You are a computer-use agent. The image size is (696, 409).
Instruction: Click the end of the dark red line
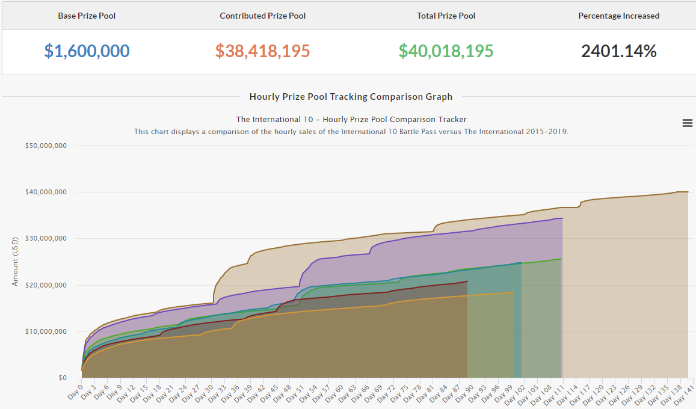click(467, 281)
